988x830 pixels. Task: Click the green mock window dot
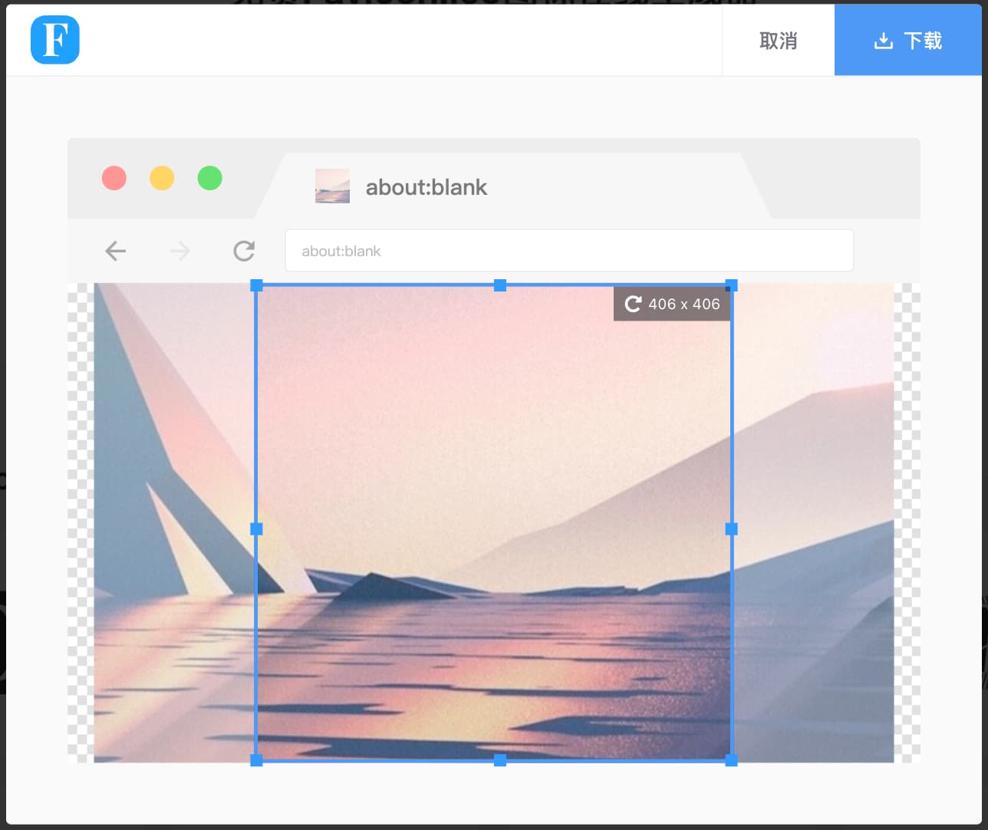coord(209,178)
